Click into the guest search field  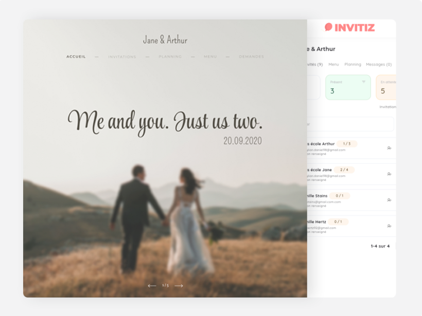pos(350,124)
